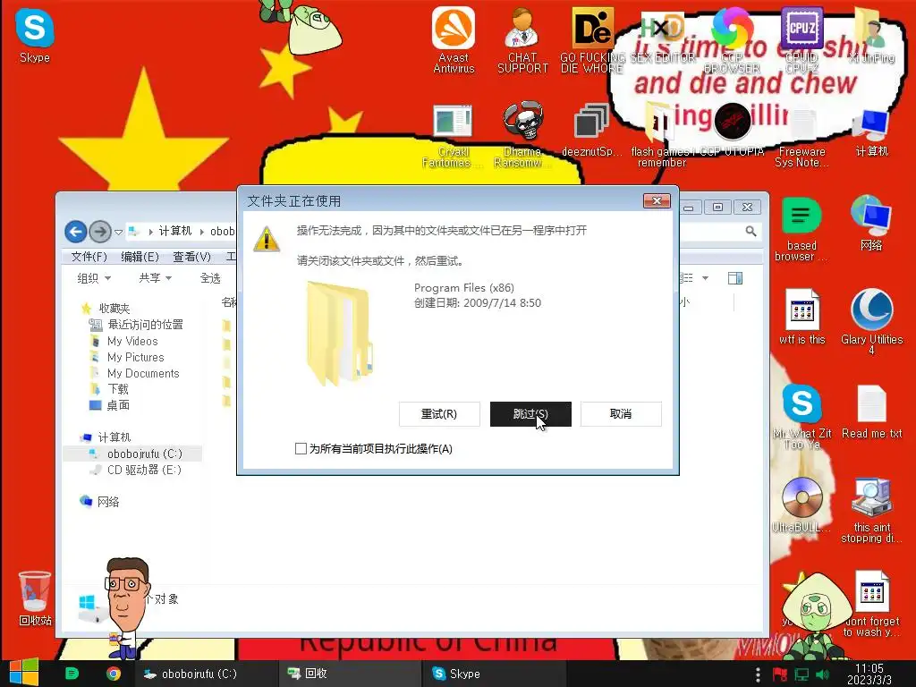Launch Glary Utilities 4 icon

871,322
